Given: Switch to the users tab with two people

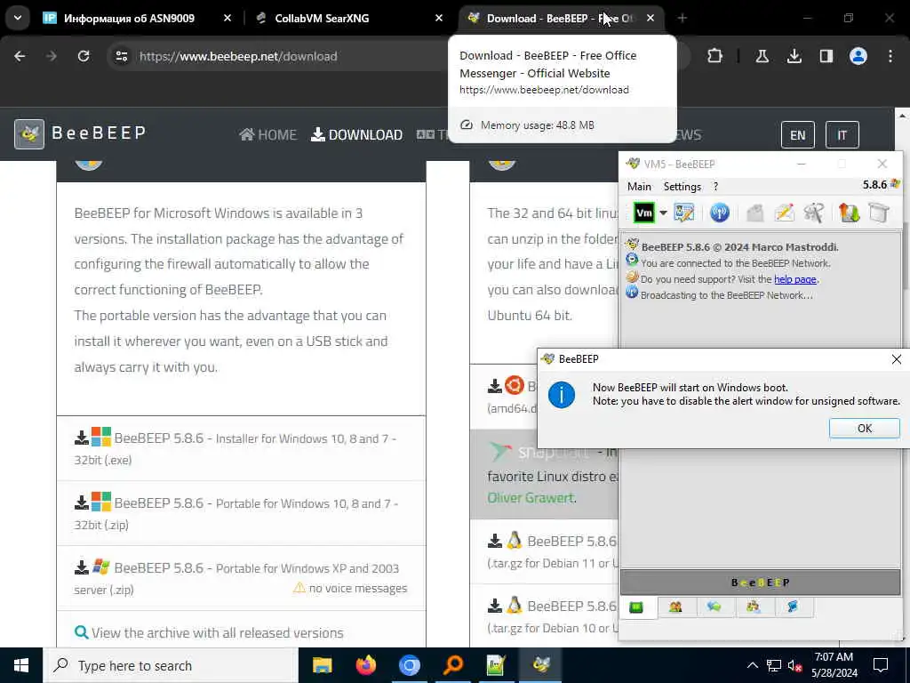Looking at the screenshot, I should pos(675,607).
